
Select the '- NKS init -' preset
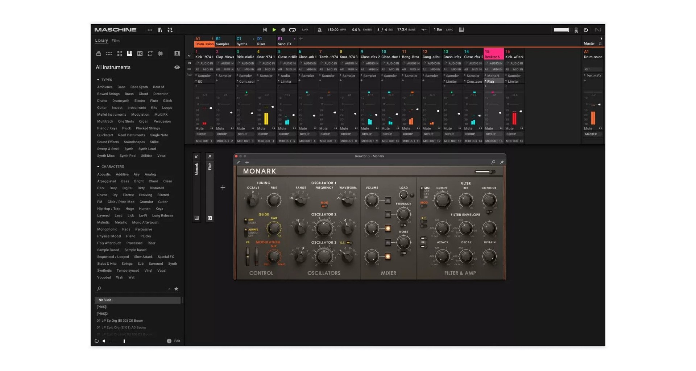pyautogui.click(x=138, y=300)
